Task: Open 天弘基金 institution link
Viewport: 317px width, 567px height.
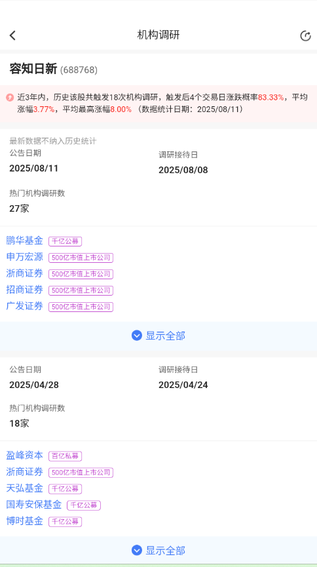Action: (25, 488)
